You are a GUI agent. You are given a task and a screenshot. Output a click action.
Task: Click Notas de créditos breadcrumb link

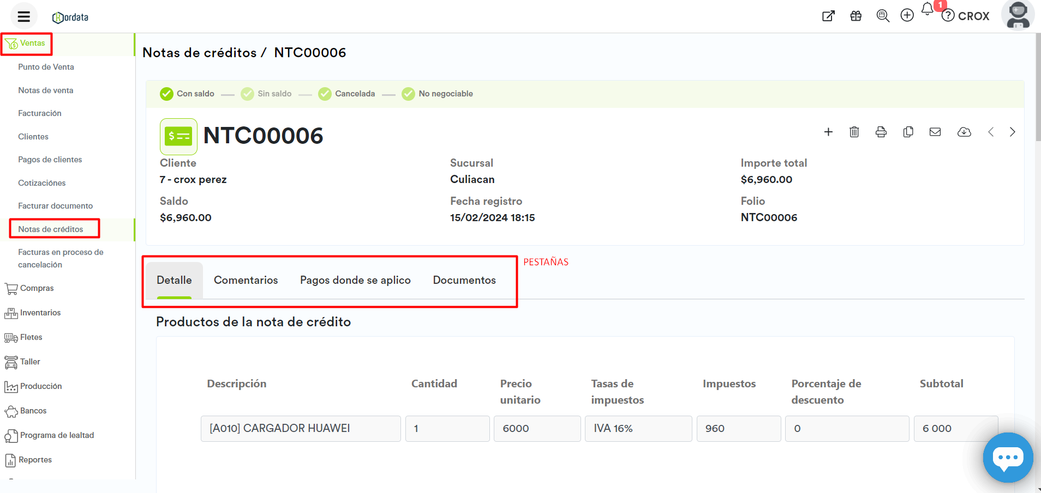pyautogui.click(x=199, y=53)
